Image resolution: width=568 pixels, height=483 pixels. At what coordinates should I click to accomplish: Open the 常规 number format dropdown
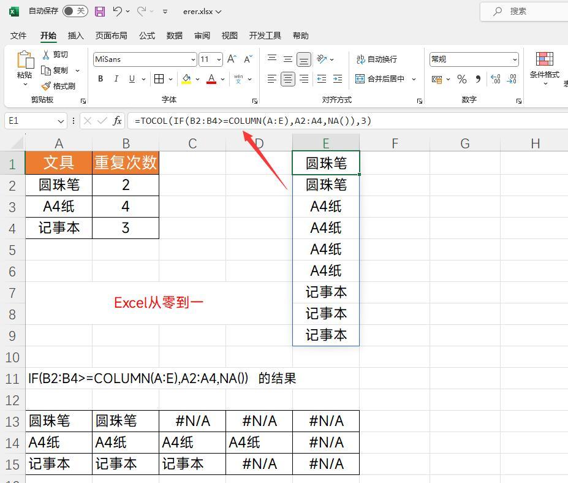click(515, 59)
